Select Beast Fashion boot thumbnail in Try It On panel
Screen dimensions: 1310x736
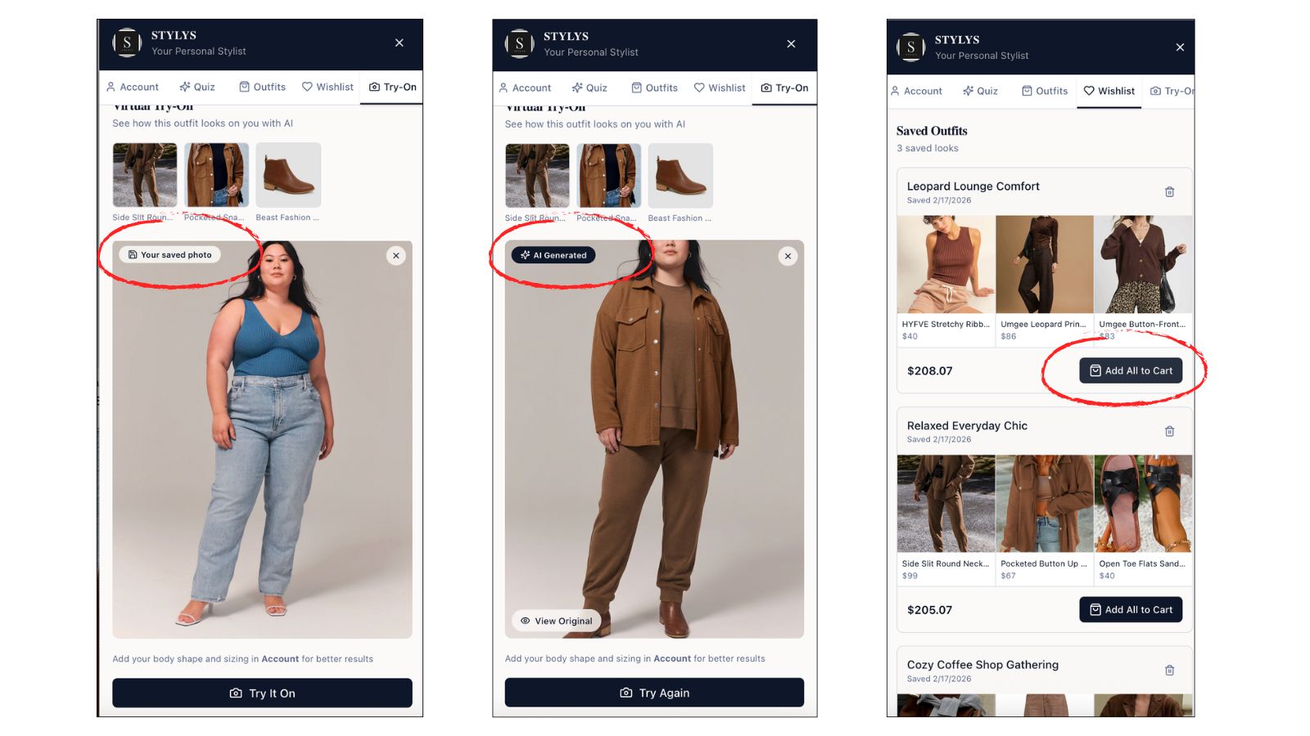point(288,175)
